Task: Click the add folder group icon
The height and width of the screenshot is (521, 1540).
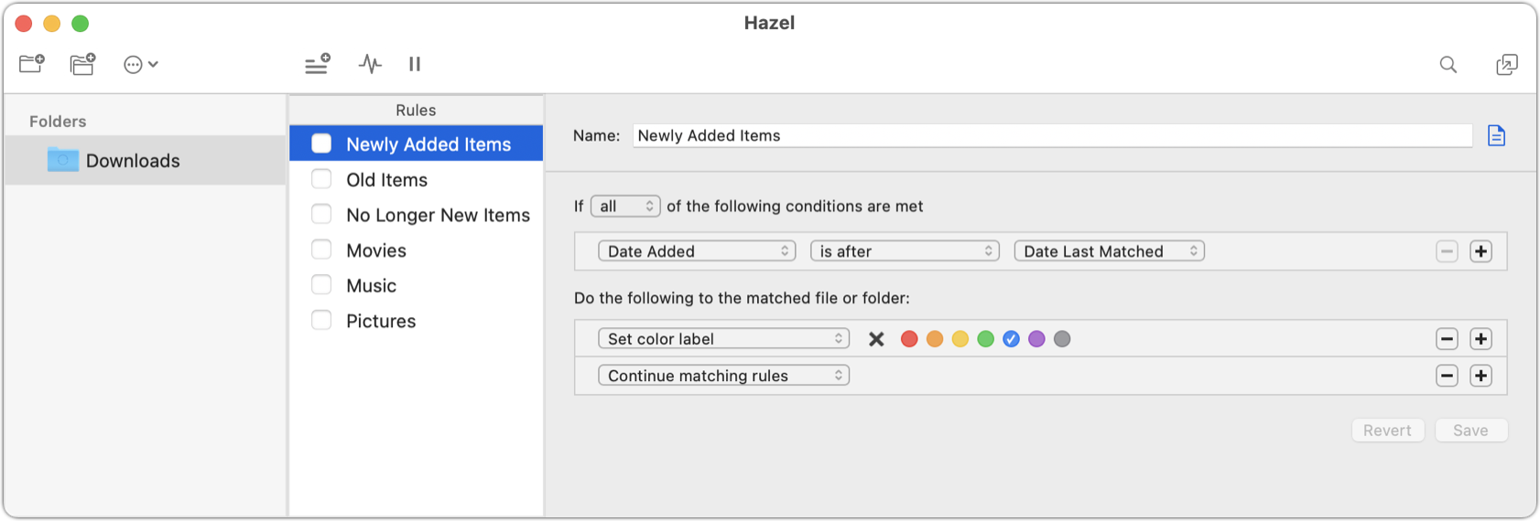Action: (x=82, y=64)
